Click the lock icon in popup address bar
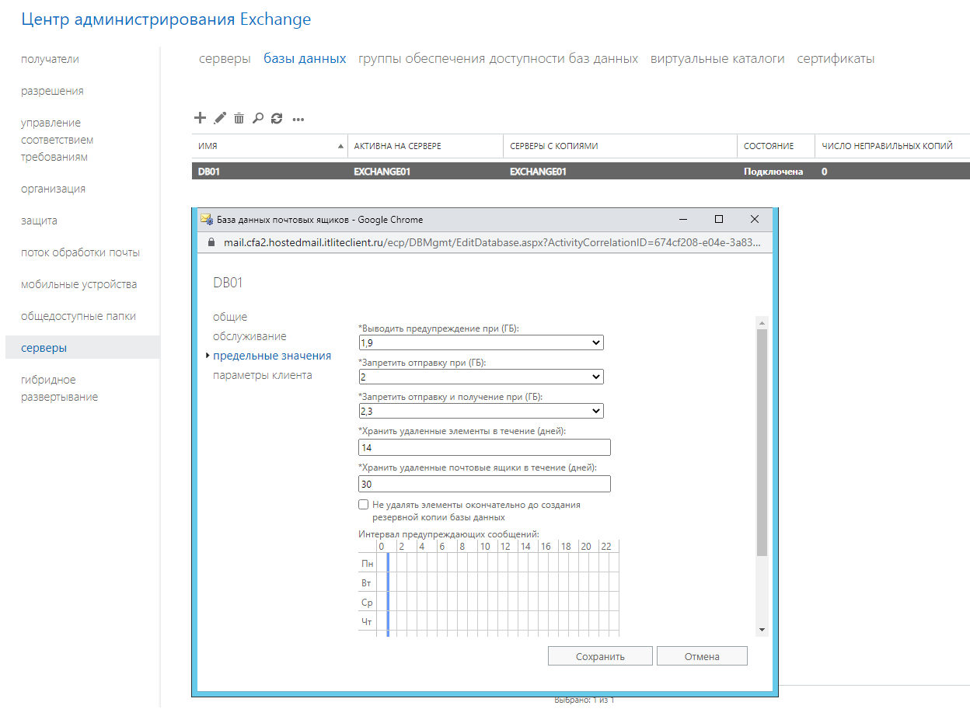 (x=210, y=242)
